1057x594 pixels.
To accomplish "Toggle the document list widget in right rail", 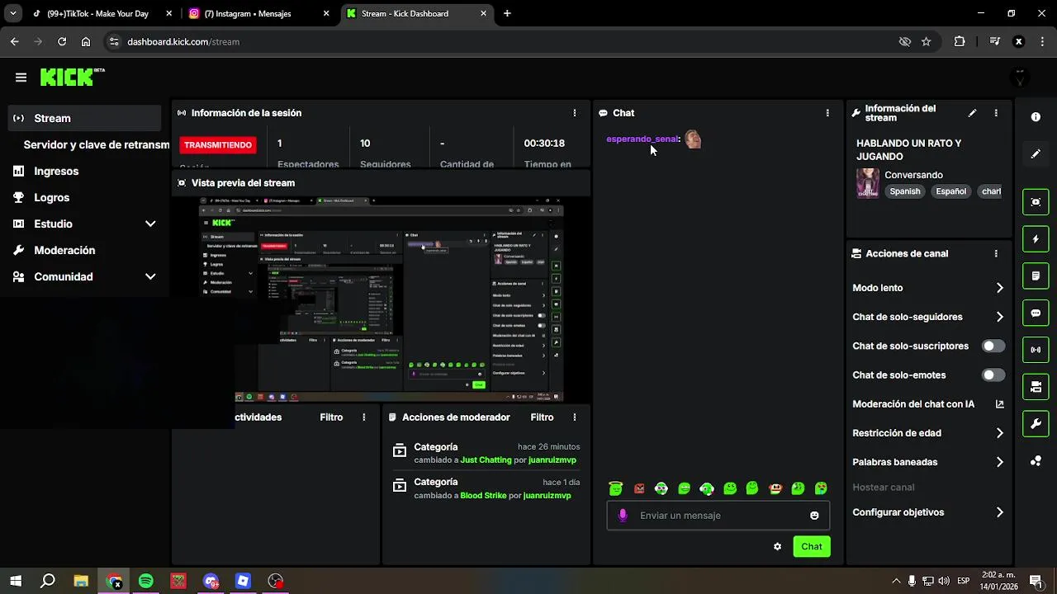I will [x=1036, y=276].
